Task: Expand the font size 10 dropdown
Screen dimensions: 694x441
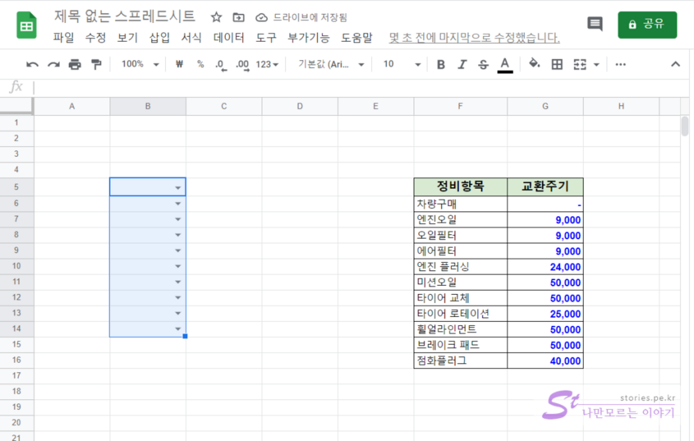Action: 402,65
